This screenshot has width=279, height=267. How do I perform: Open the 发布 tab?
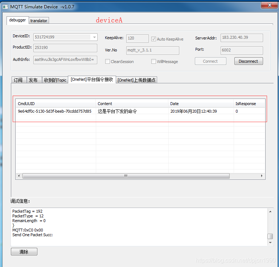[x=34, y=80]
